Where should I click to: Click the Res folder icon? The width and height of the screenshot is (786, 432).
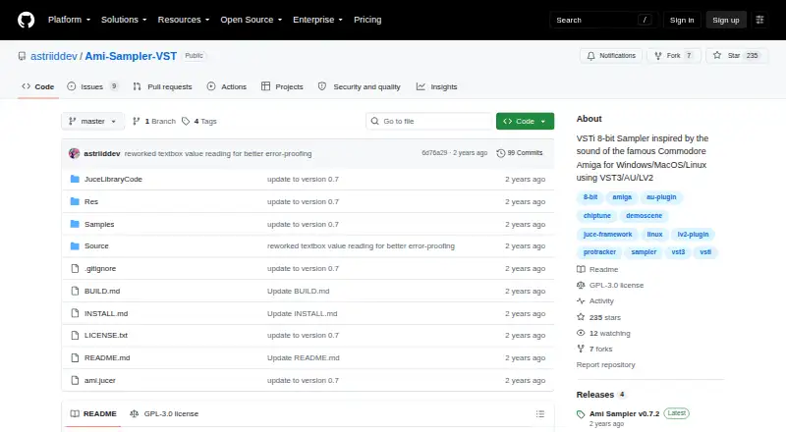click(75, 201)
